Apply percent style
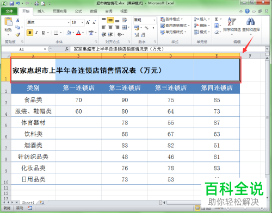 (x=146, y=28)
